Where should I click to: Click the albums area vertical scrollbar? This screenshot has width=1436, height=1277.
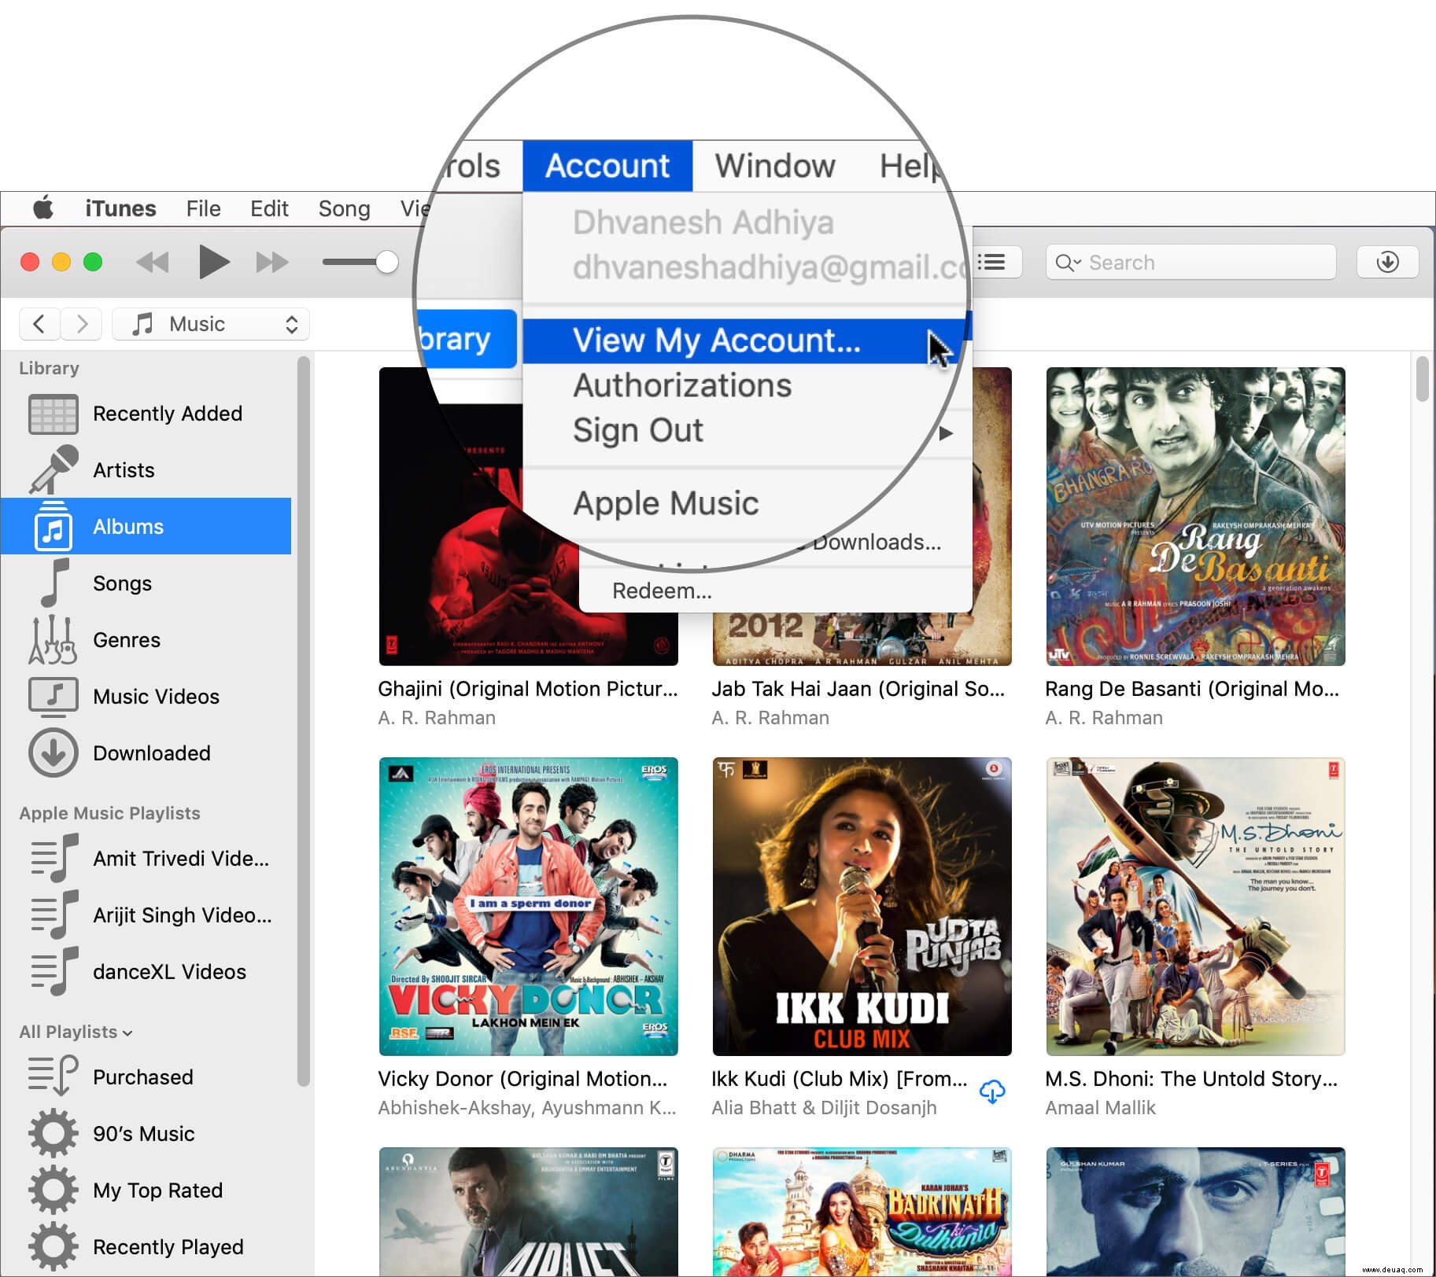coord(1422,379)
